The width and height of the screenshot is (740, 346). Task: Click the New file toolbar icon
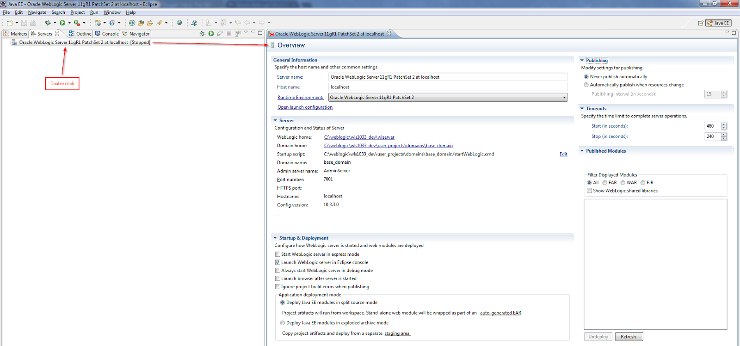[9, 23]
